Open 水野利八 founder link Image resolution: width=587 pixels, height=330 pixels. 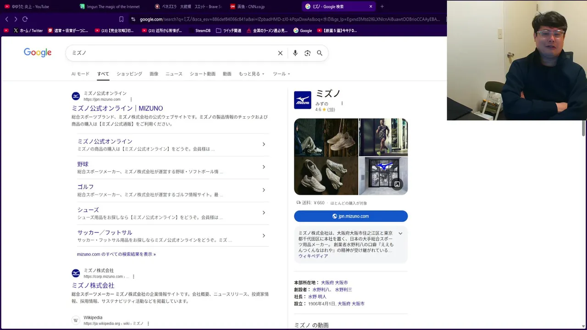[321, 290]
